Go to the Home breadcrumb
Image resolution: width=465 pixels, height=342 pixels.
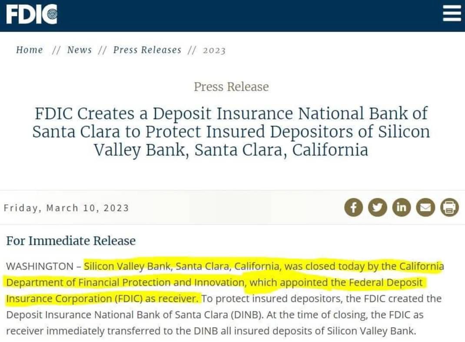coord(30,50)
